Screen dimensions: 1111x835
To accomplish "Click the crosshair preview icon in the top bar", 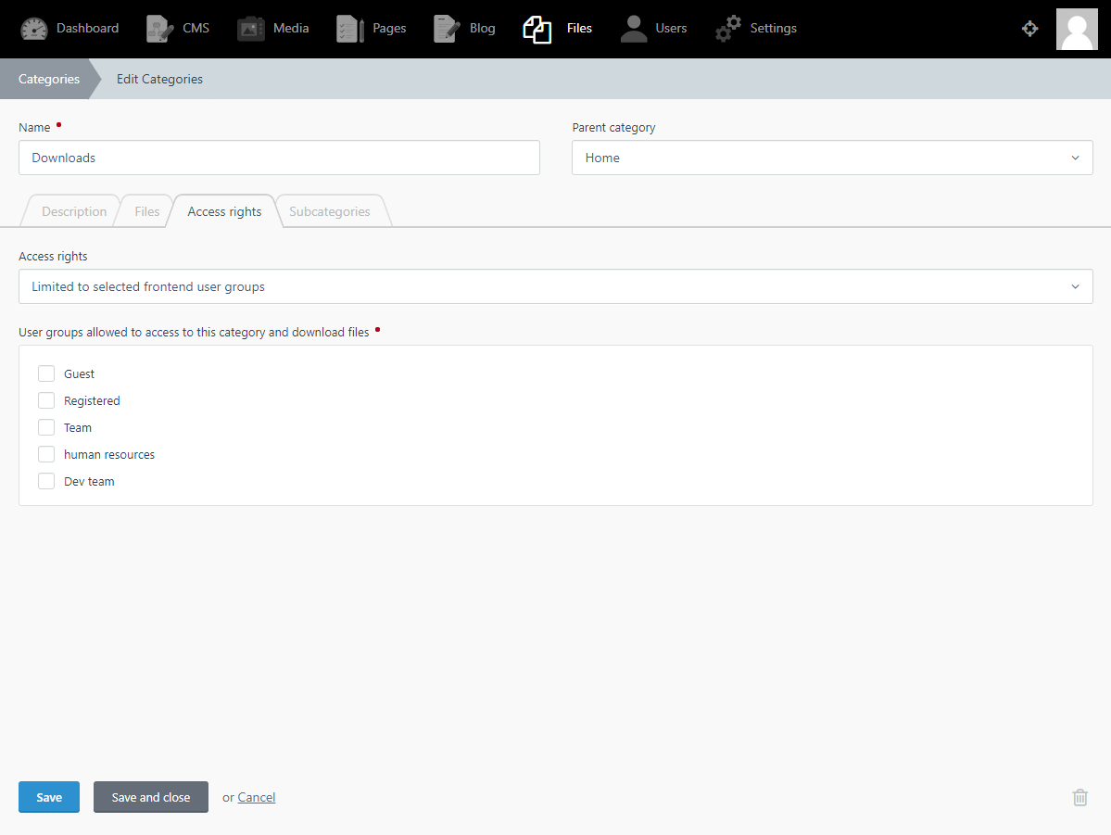I will [x=1030, y=29].
